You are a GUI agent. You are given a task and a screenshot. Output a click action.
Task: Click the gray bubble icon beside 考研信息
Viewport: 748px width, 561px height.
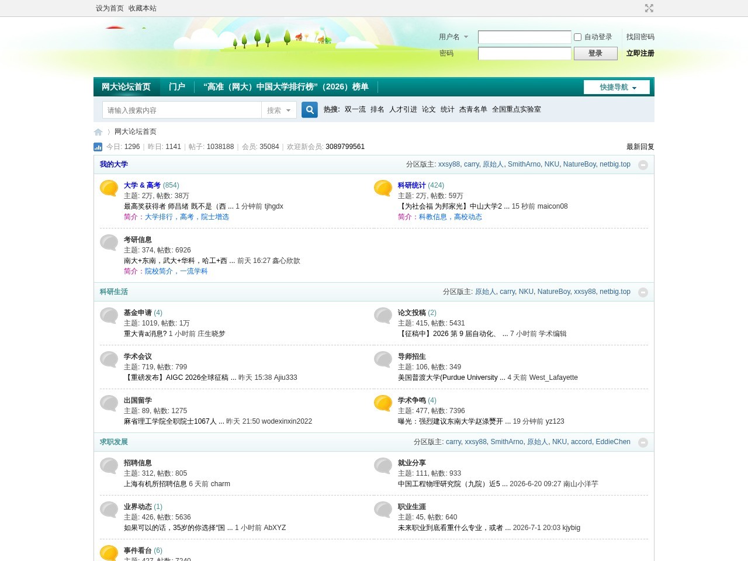tap(109, 243)
